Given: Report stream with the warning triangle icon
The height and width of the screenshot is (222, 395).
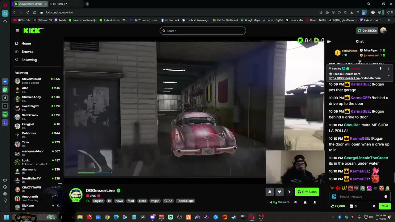Looking at the screenshot, I should [x=305, y=202].
